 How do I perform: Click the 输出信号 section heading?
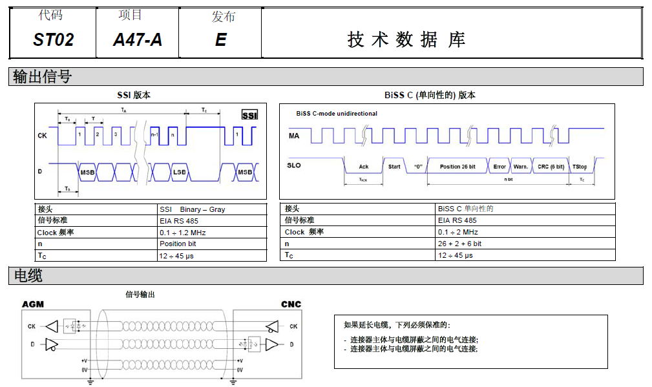(x=43, y=77)
